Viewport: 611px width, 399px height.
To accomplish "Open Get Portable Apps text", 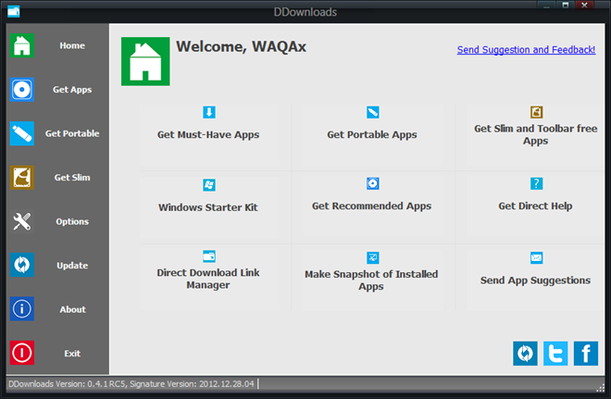I will click(372, 135).
